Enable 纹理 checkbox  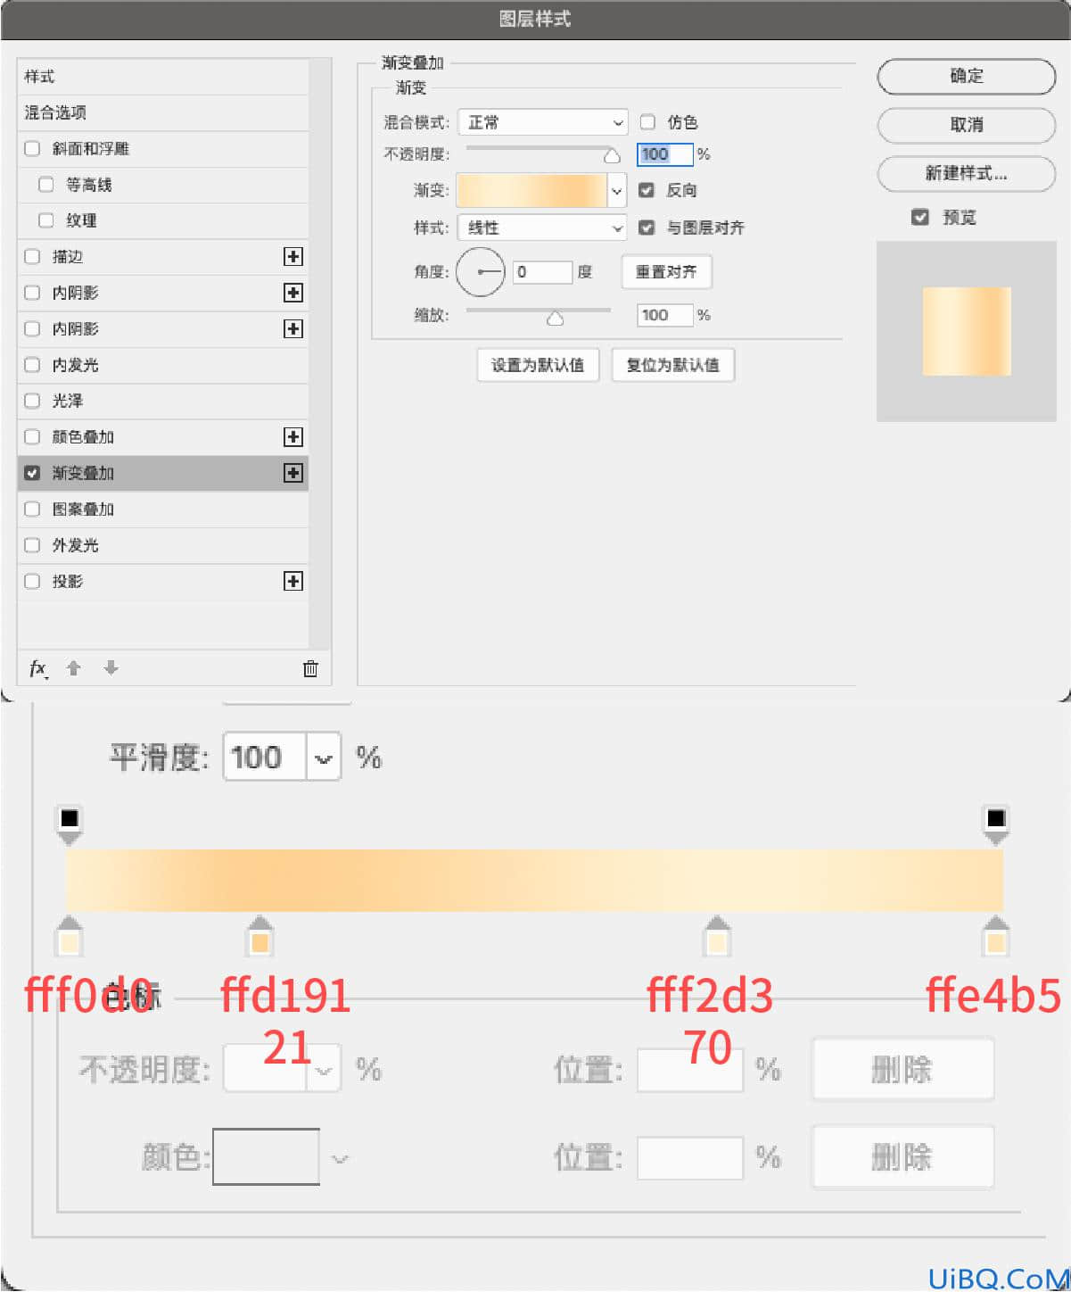(x=46, y=220)
